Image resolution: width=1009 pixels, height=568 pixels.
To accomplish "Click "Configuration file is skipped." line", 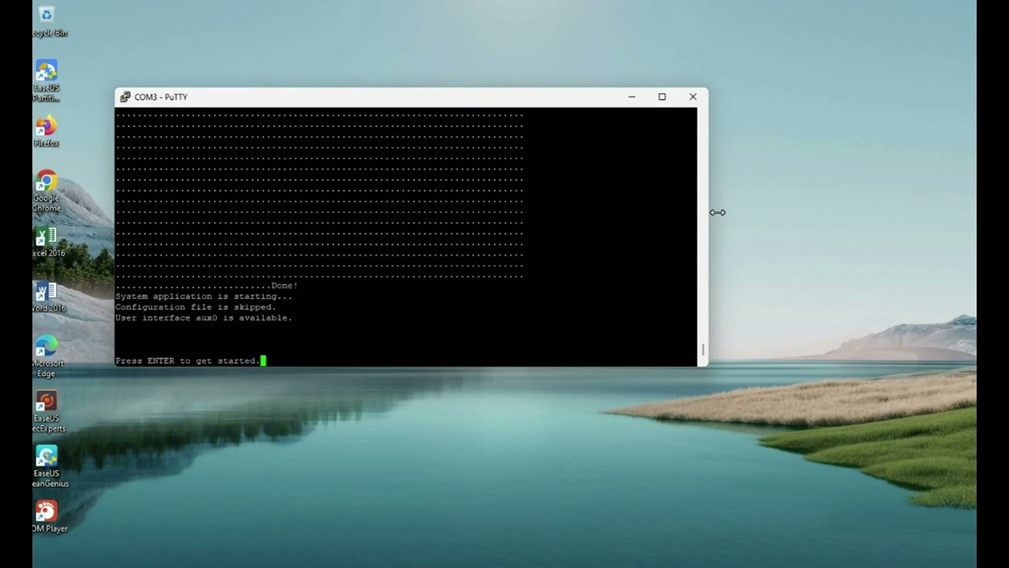I will coord(195,307).
